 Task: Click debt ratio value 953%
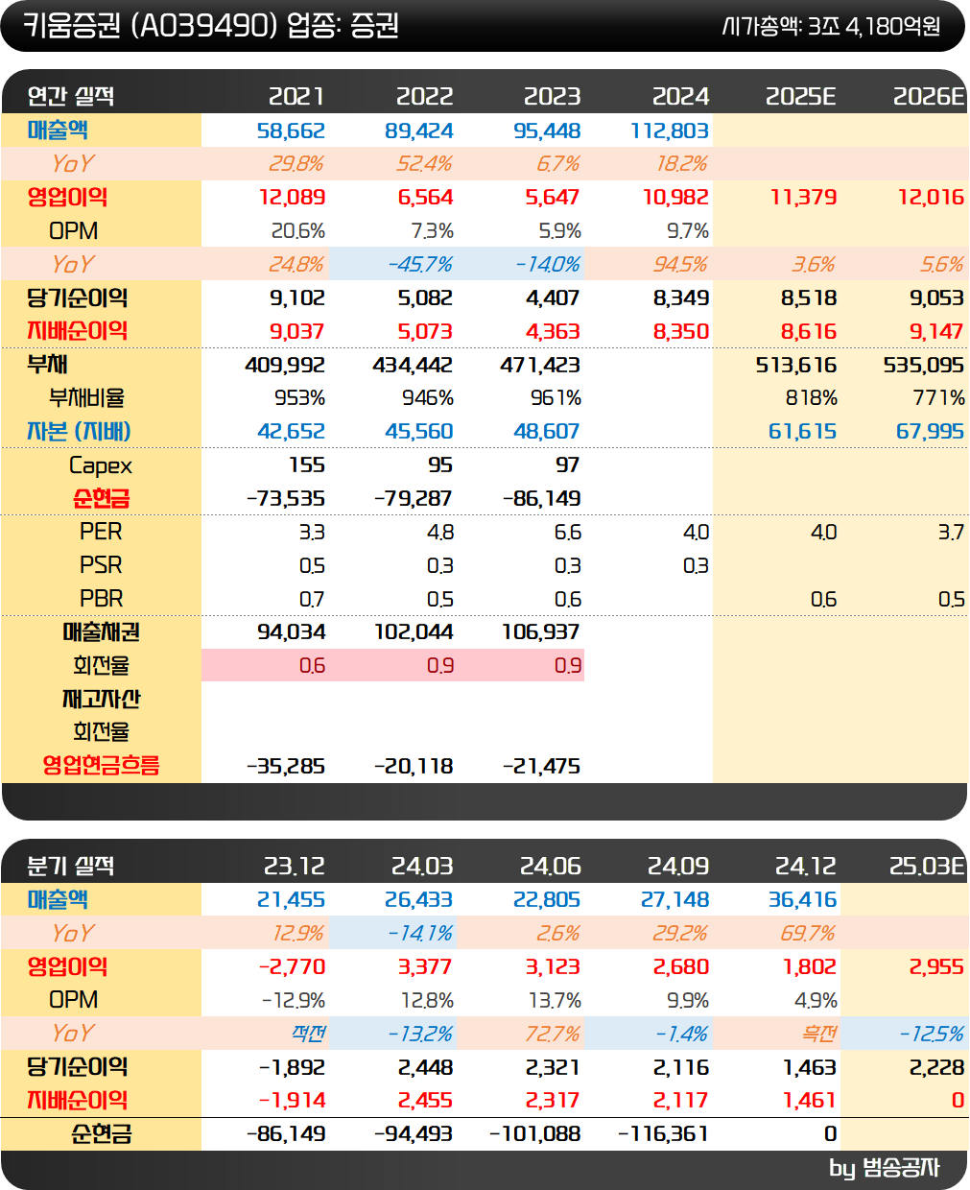299,398
